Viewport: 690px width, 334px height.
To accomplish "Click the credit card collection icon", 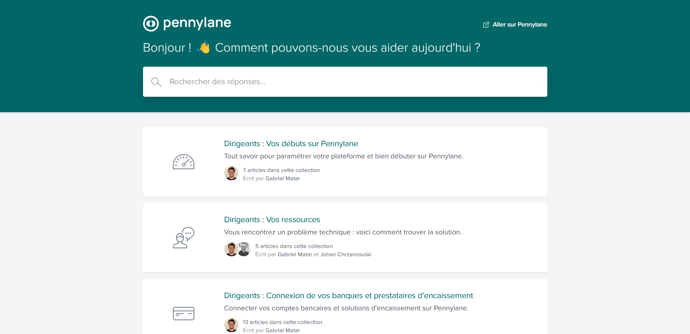I will coord(183,314).
